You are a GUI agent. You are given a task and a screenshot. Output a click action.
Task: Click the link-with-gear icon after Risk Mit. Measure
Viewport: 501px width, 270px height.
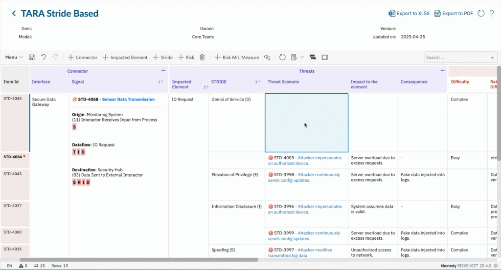268,57
